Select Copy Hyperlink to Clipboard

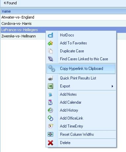pyautogui.click(x=81, y=69)
